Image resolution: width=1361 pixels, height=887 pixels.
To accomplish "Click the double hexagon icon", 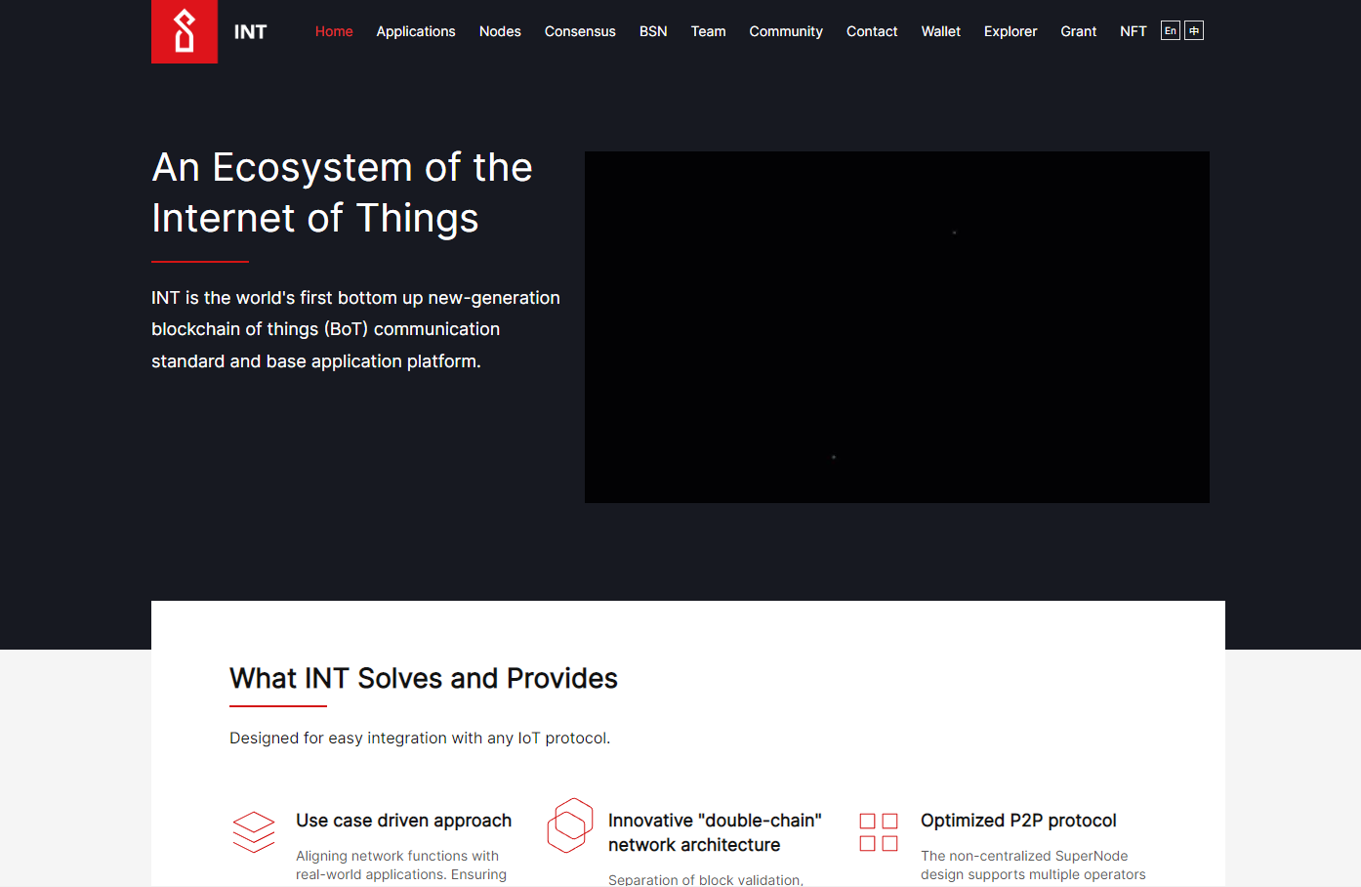I will (570, 825).
